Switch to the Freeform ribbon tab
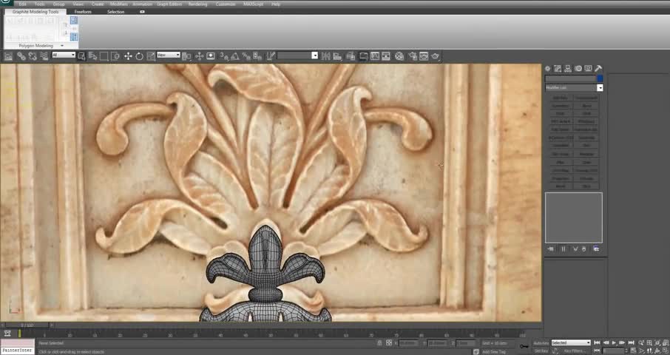This screenshot has height=355, width=670. pyautogui.click(x=83, y=12)
